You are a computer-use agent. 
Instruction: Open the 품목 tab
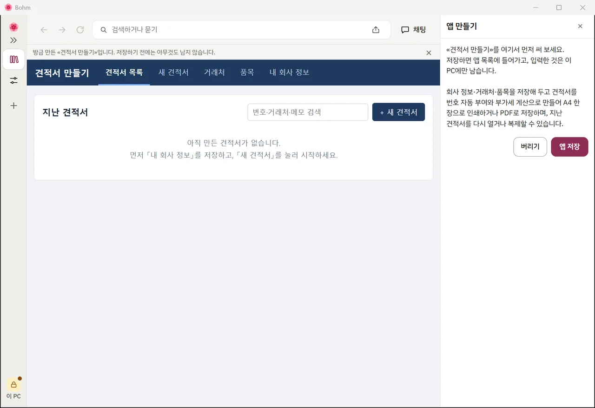247,72
